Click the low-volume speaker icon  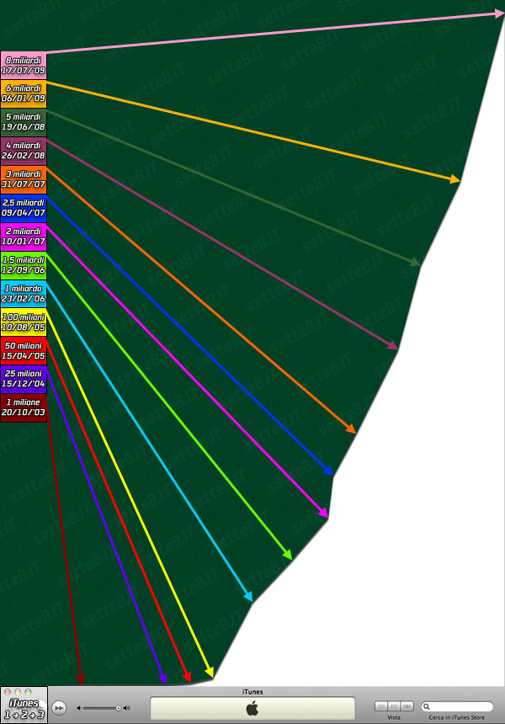pos(78,708)
